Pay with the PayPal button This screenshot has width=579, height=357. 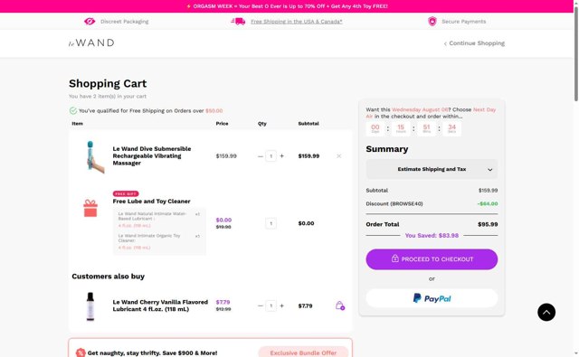(x=432, y=298)
